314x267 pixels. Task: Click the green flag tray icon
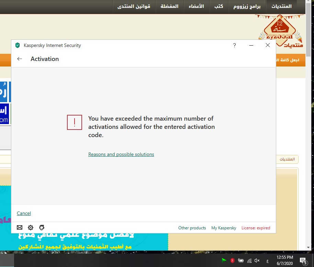(224, 260)
